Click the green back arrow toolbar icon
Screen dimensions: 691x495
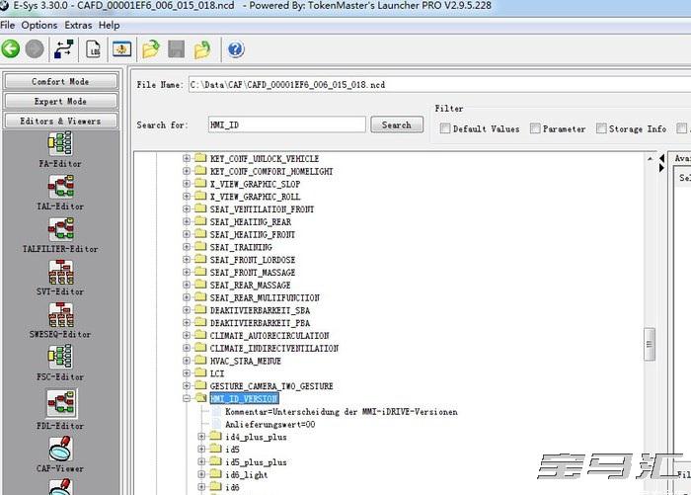tap(11, 48)
